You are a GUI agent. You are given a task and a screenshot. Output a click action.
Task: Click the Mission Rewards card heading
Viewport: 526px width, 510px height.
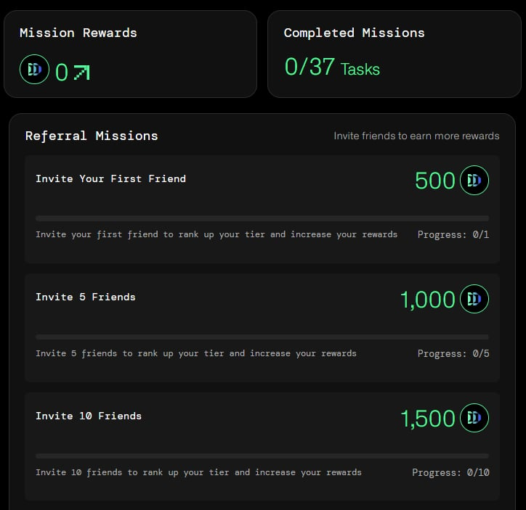pyautogui.click(x=78, y=33)
